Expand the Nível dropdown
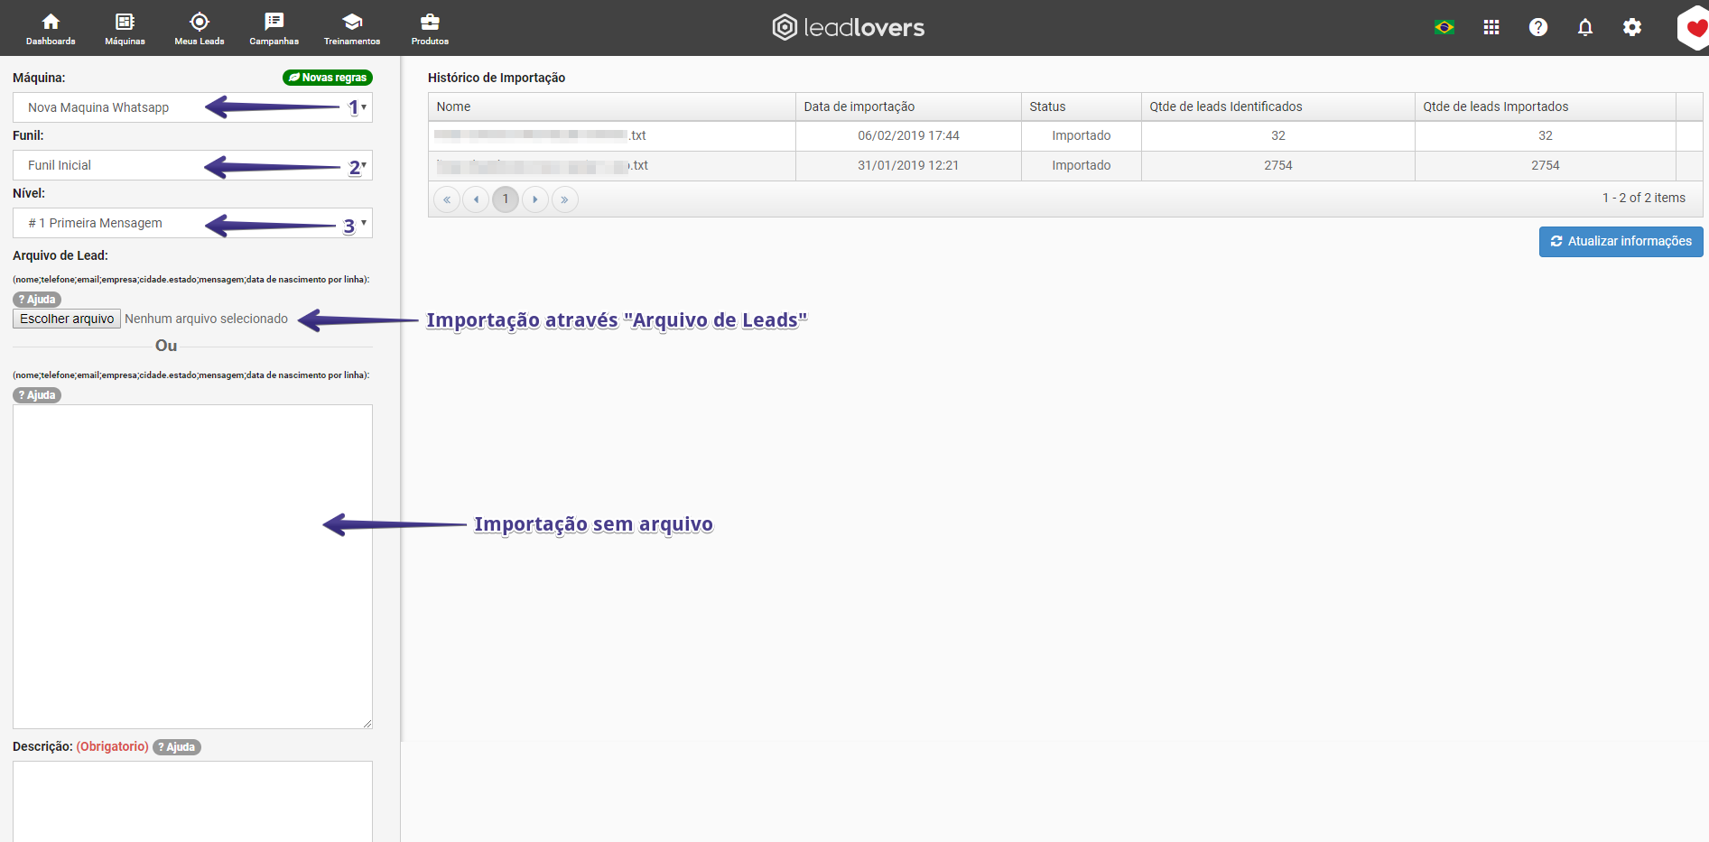 pyautogui.click(x=192, y=223)
